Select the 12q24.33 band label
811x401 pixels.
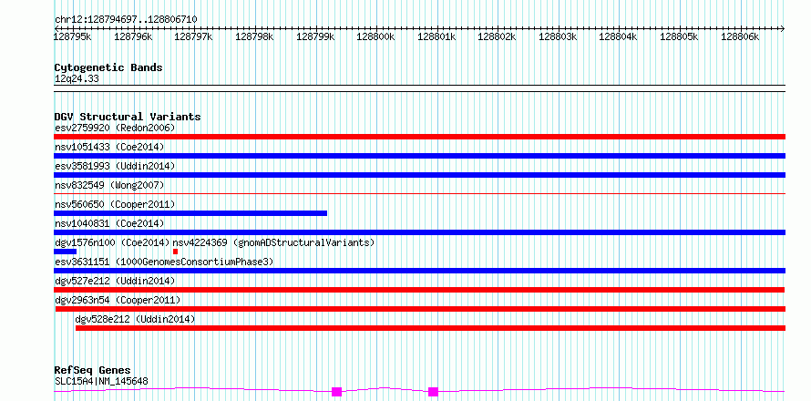(77, 79)
